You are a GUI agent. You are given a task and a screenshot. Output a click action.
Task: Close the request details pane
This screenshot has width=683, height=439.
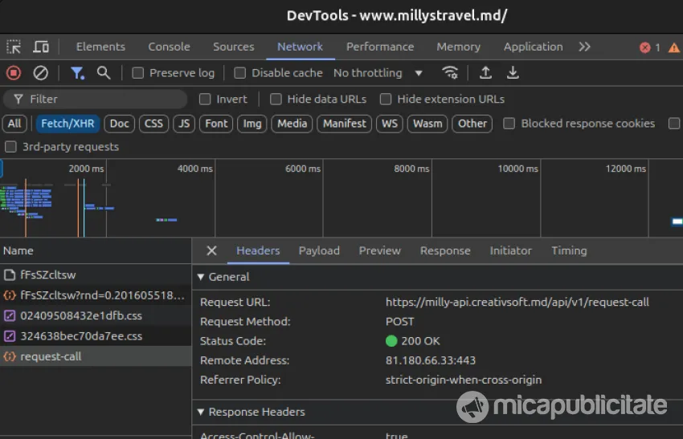coord(211,250)
